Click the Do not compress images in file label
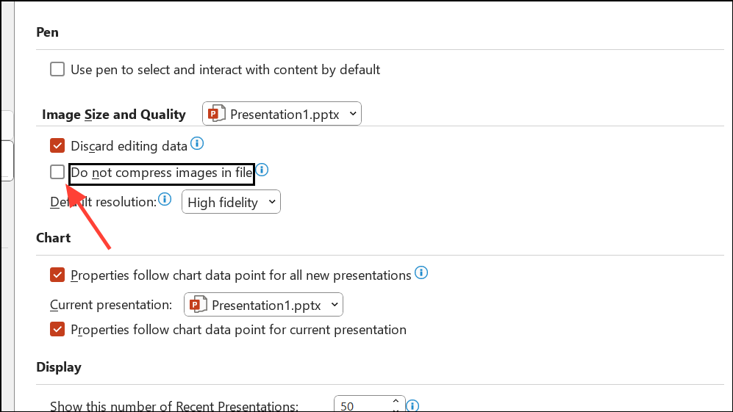The width and height of the screenshot is (733, 412). [x=162, y=173]
